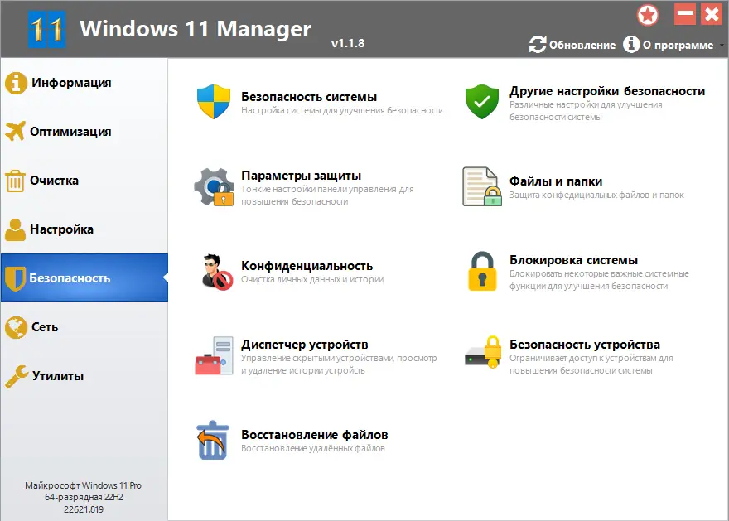
Task: Open the Параметры защиты gear icon
Action: pyautogui.click(x=214, y=188)
